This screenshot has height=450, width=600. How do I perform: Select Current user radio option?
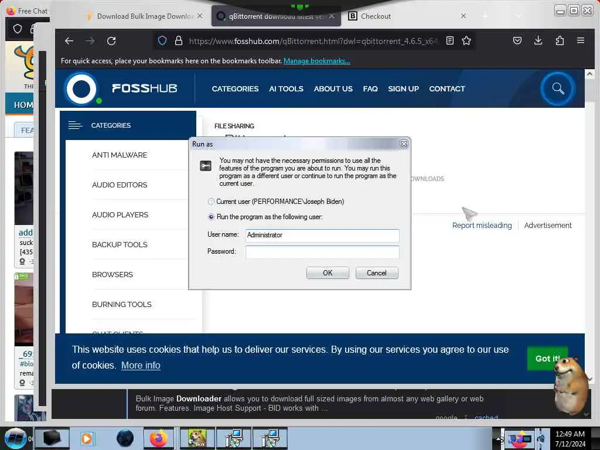[211, 202]
